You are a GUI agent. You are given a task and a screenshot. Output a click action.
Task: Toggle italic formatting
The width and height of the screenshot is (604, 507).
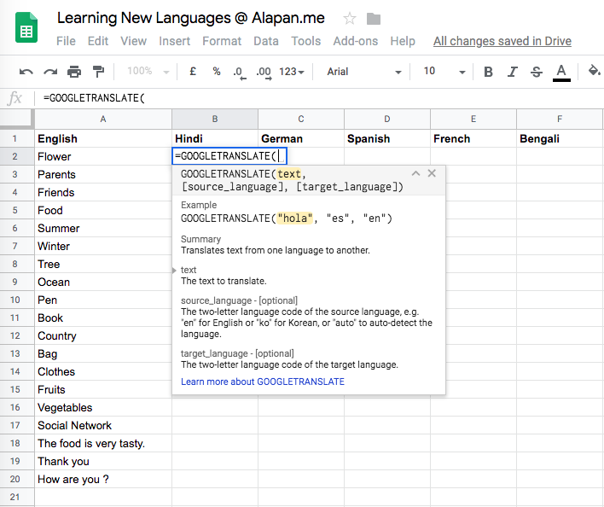click(x=512, y=72)
